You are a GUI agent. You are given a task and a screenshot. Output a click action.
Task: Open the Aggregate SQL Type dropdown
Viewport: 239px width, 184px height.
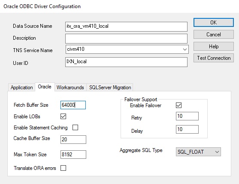click(198, 152)
